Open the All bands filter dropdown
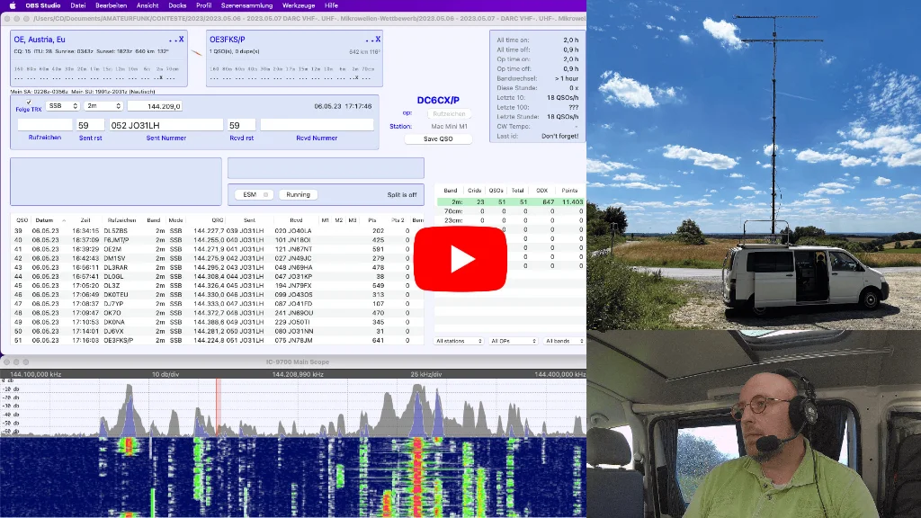 point(564,341)
